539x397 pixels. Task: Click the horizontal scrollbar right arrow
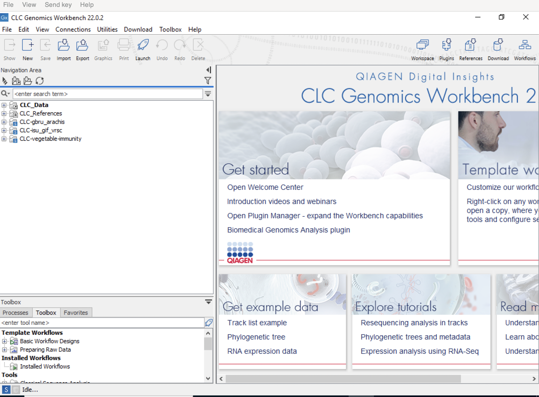coord(534,379)
